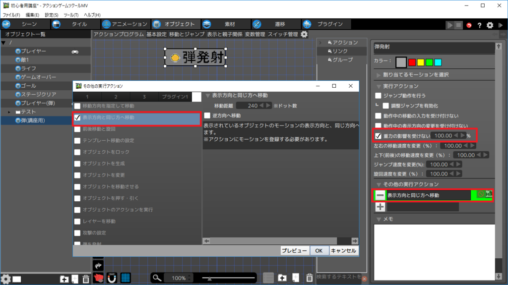The height and width of the screenshot is (285, 508).
Task: Check 移動方向を指定して移動 in dialog
Action: coord(77,106)
